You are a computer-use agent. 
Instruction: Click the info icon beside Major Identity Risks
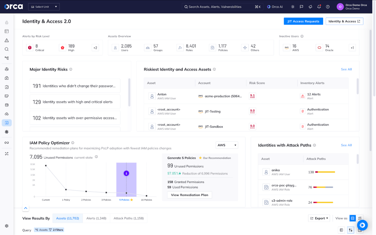click(71, 69)
